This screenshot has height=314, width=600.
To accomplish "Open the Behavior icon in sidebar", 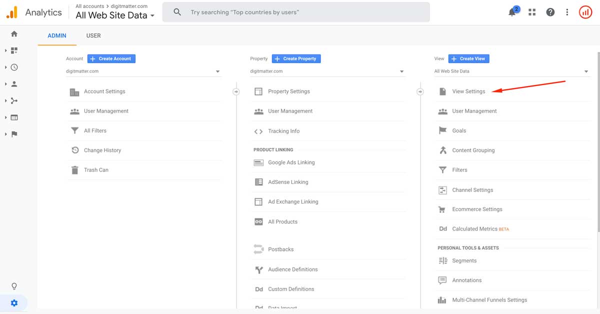I will coord(14,117).
